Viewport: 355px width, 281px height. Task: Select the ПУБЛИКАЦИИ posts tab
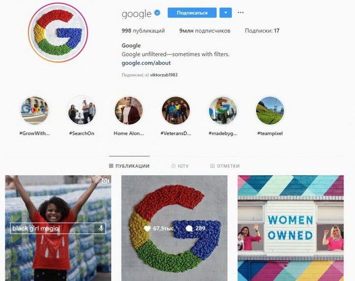pyautogui.click(x=129, y=166)
